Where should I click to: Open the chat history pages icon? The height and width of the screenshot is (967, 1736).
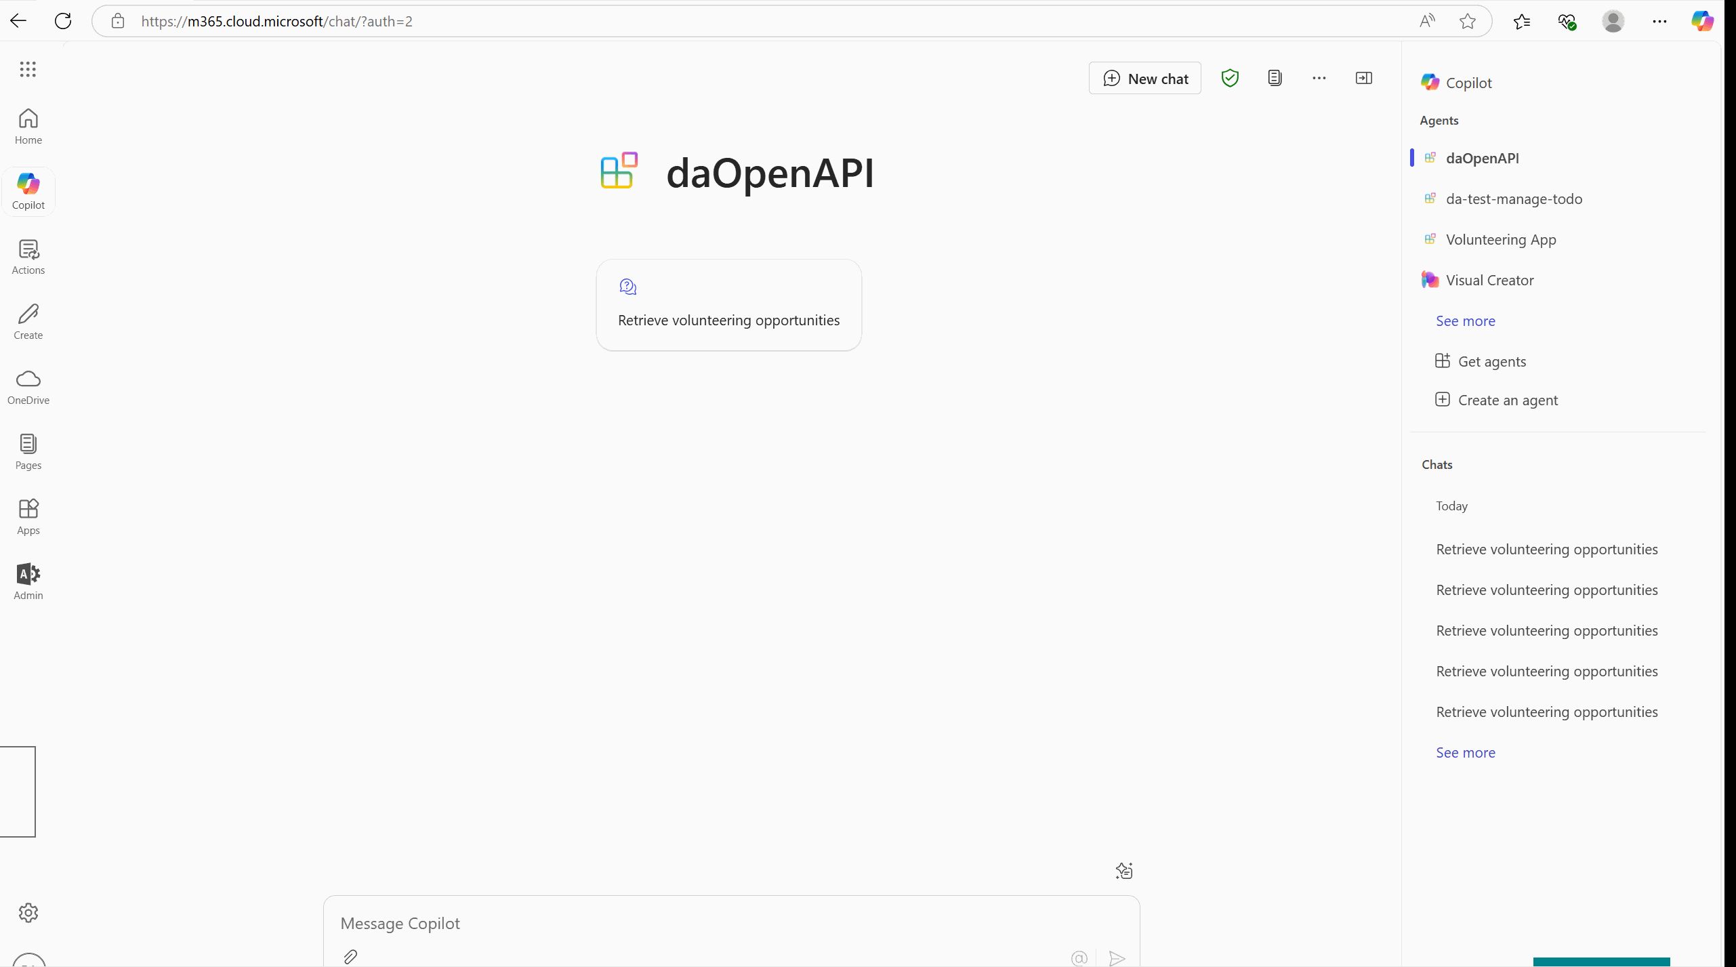pos(1274,77)
